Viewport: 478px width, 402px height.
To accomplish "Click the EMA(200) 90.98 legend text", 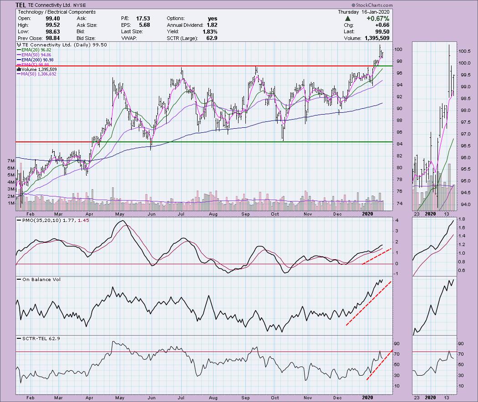I will (37, 60).
